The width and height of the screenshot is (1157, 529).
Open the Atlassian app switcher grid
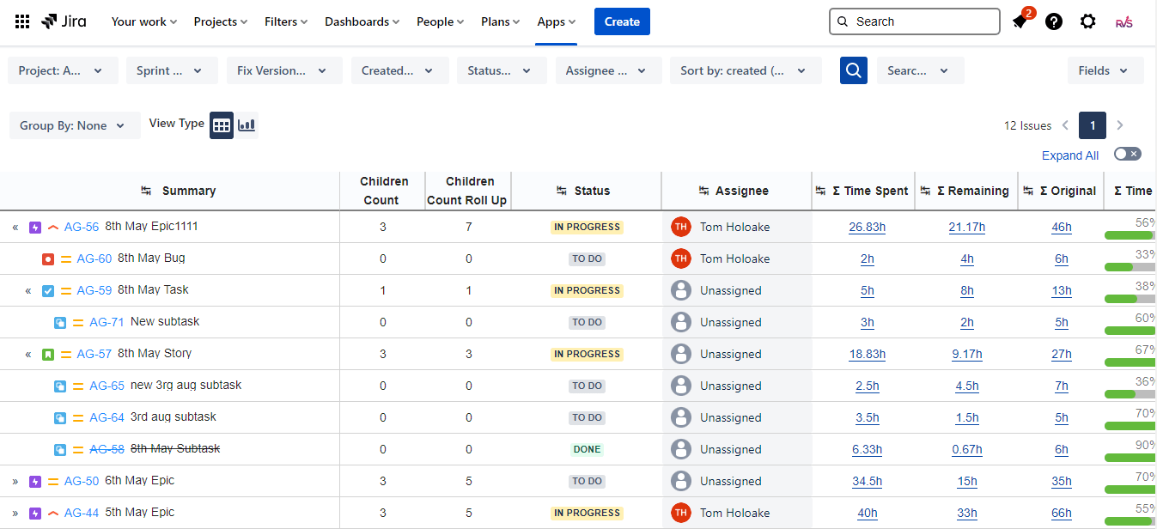pos(21,21)
